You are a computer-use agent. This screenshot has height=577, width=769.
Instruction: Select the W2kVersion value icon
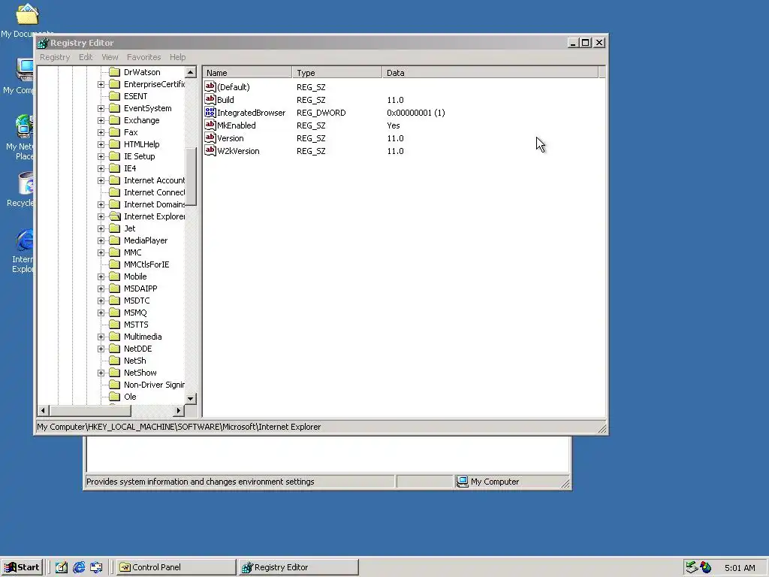point(210,150)
